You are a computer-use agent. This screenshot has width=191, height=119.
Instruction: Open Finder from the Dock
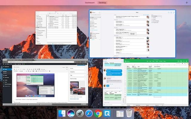[62, 114]
